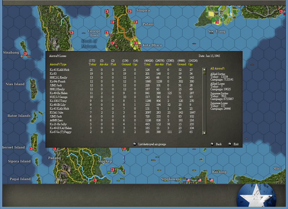
Task: Click the Strait of Malacca map label
Action: 89,44
